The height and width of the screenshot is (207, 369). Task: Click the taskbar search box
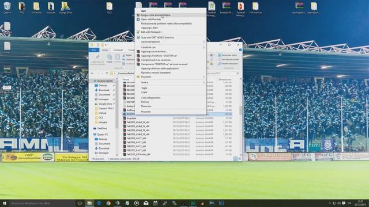click(42, 203)
